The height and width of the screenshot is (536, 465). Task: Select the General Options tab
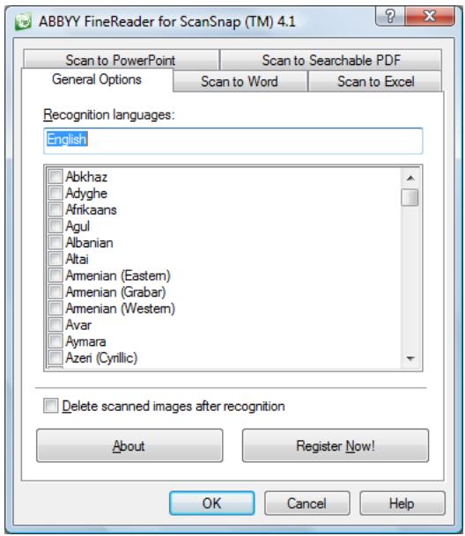pos(97,79)
